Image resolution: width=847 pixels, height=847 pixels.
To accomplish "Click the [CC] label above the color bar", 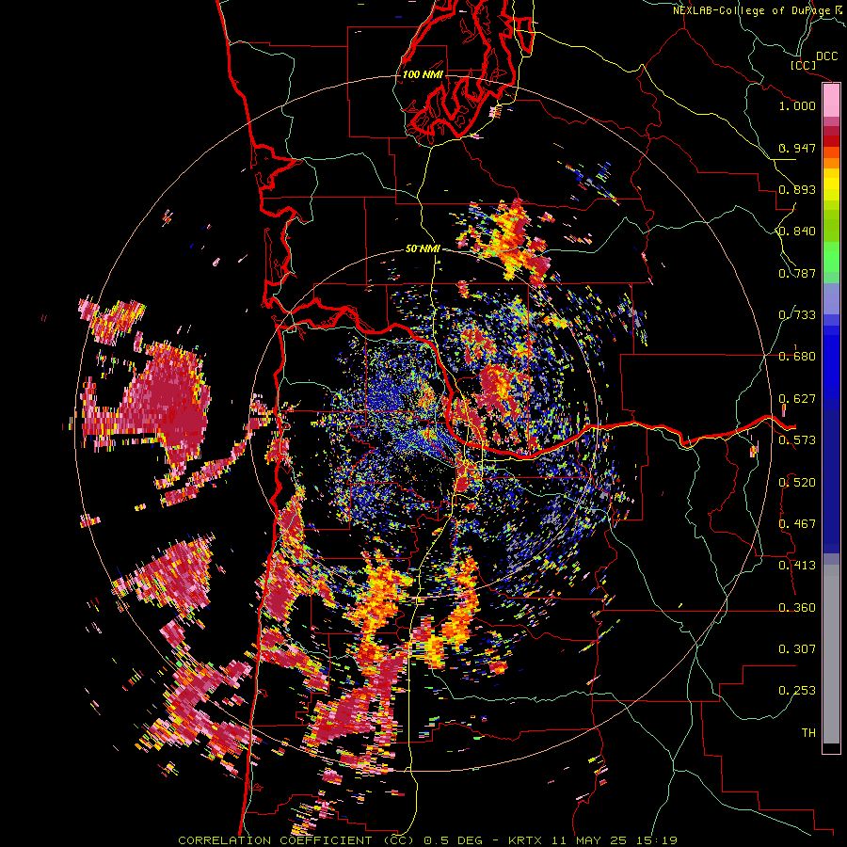I will tap(804, 65).
